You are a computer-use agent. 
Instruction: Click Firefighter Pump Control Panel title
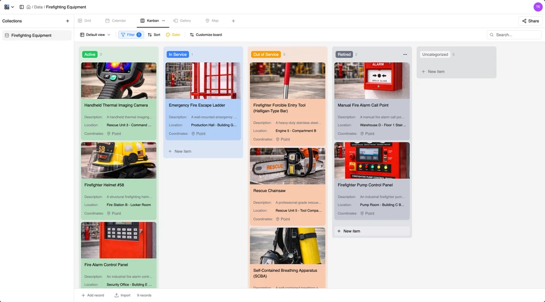[x=365, y=185]
